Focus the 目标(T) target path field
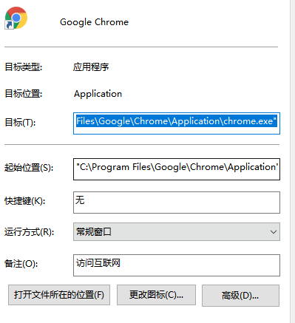 (177, 123)
